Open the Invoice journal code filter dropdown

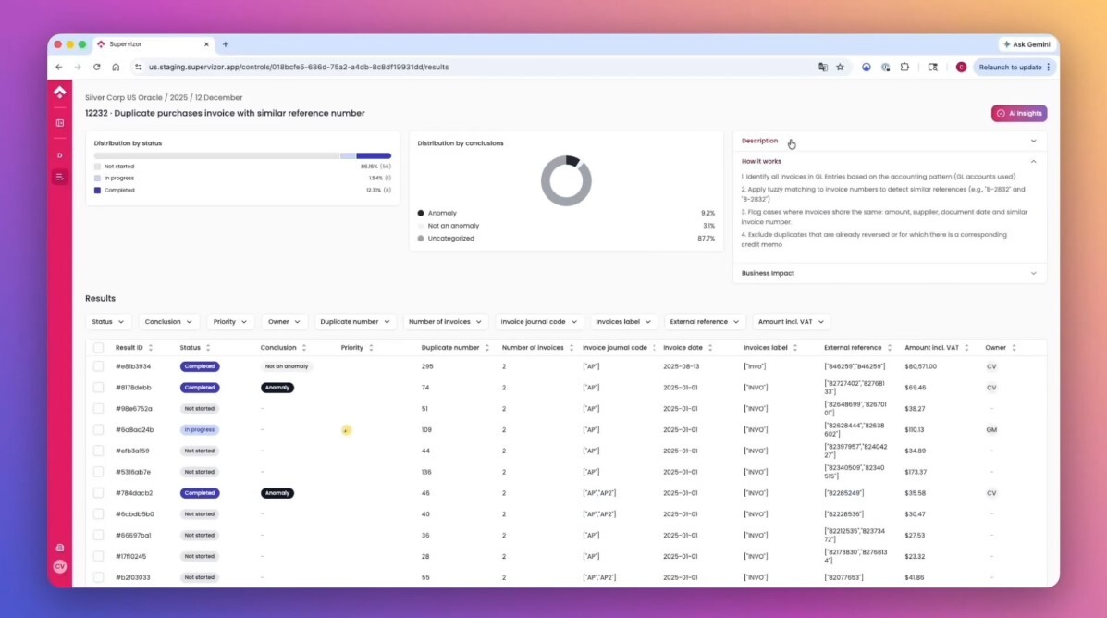pos(539,322)
